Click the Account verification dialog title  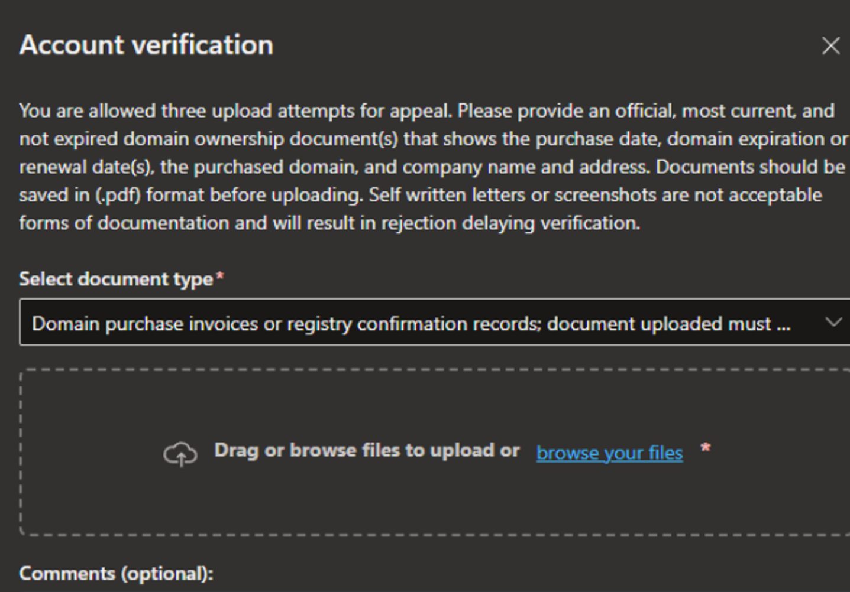[147, 44]
